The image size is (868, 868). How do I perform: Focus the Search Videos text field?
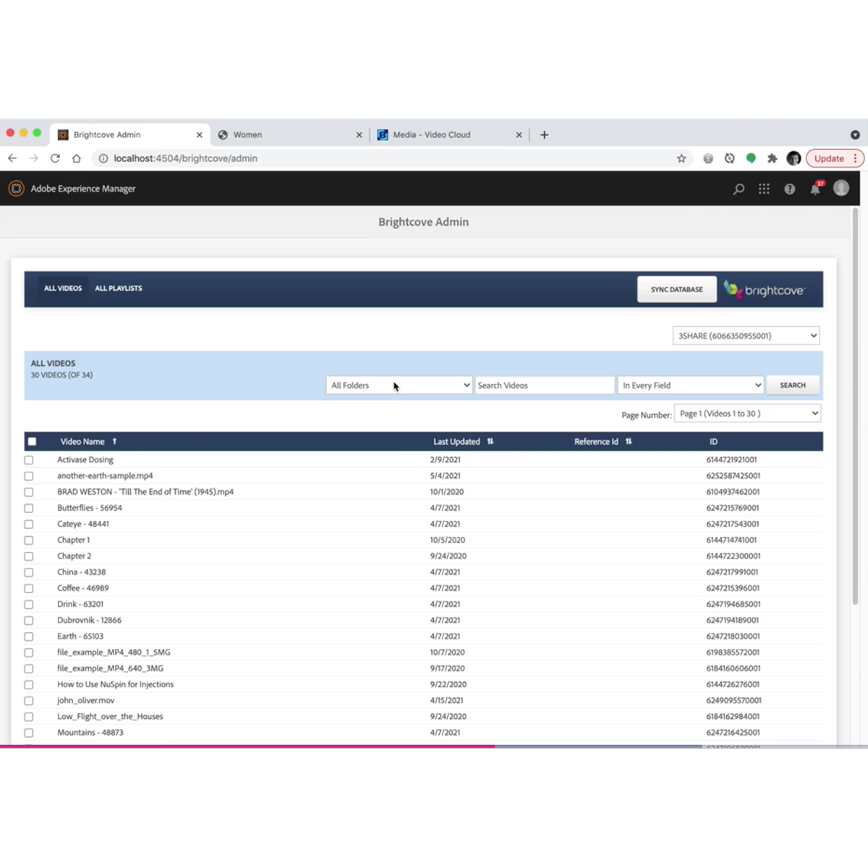click(544, 386)
